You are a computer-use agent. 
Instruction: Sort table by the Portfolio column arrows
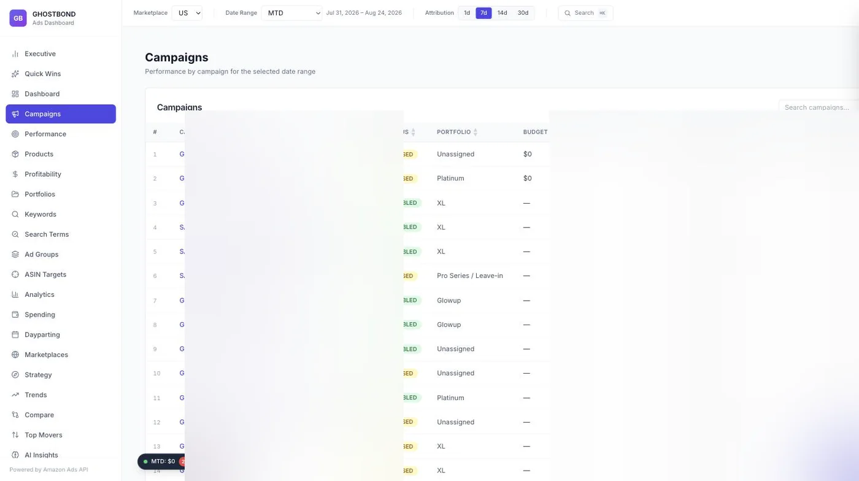coord(476,132)
